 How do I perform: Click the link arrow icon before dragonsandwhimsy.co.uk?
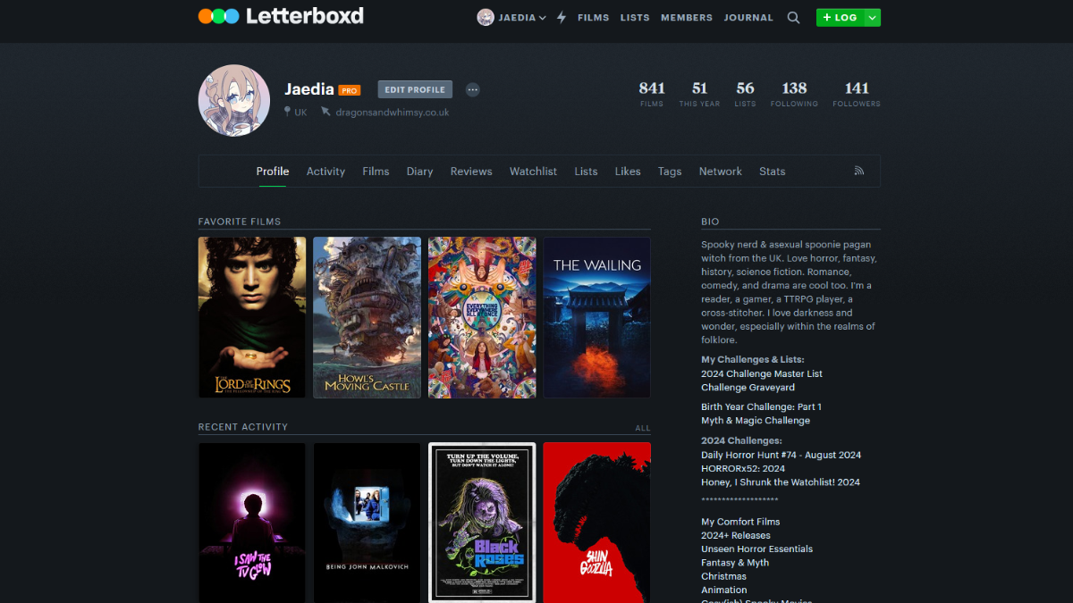click(325, 113)
